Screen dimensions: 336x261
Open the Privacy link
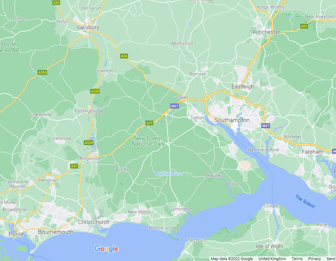click(314, 259)
